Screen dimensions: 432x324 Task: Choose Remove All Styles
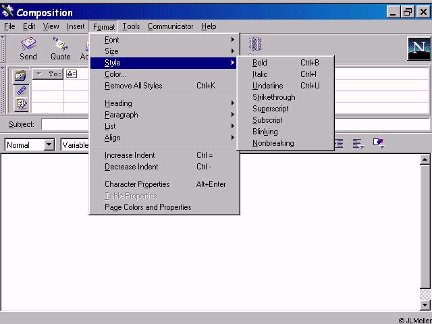(164, 86)
